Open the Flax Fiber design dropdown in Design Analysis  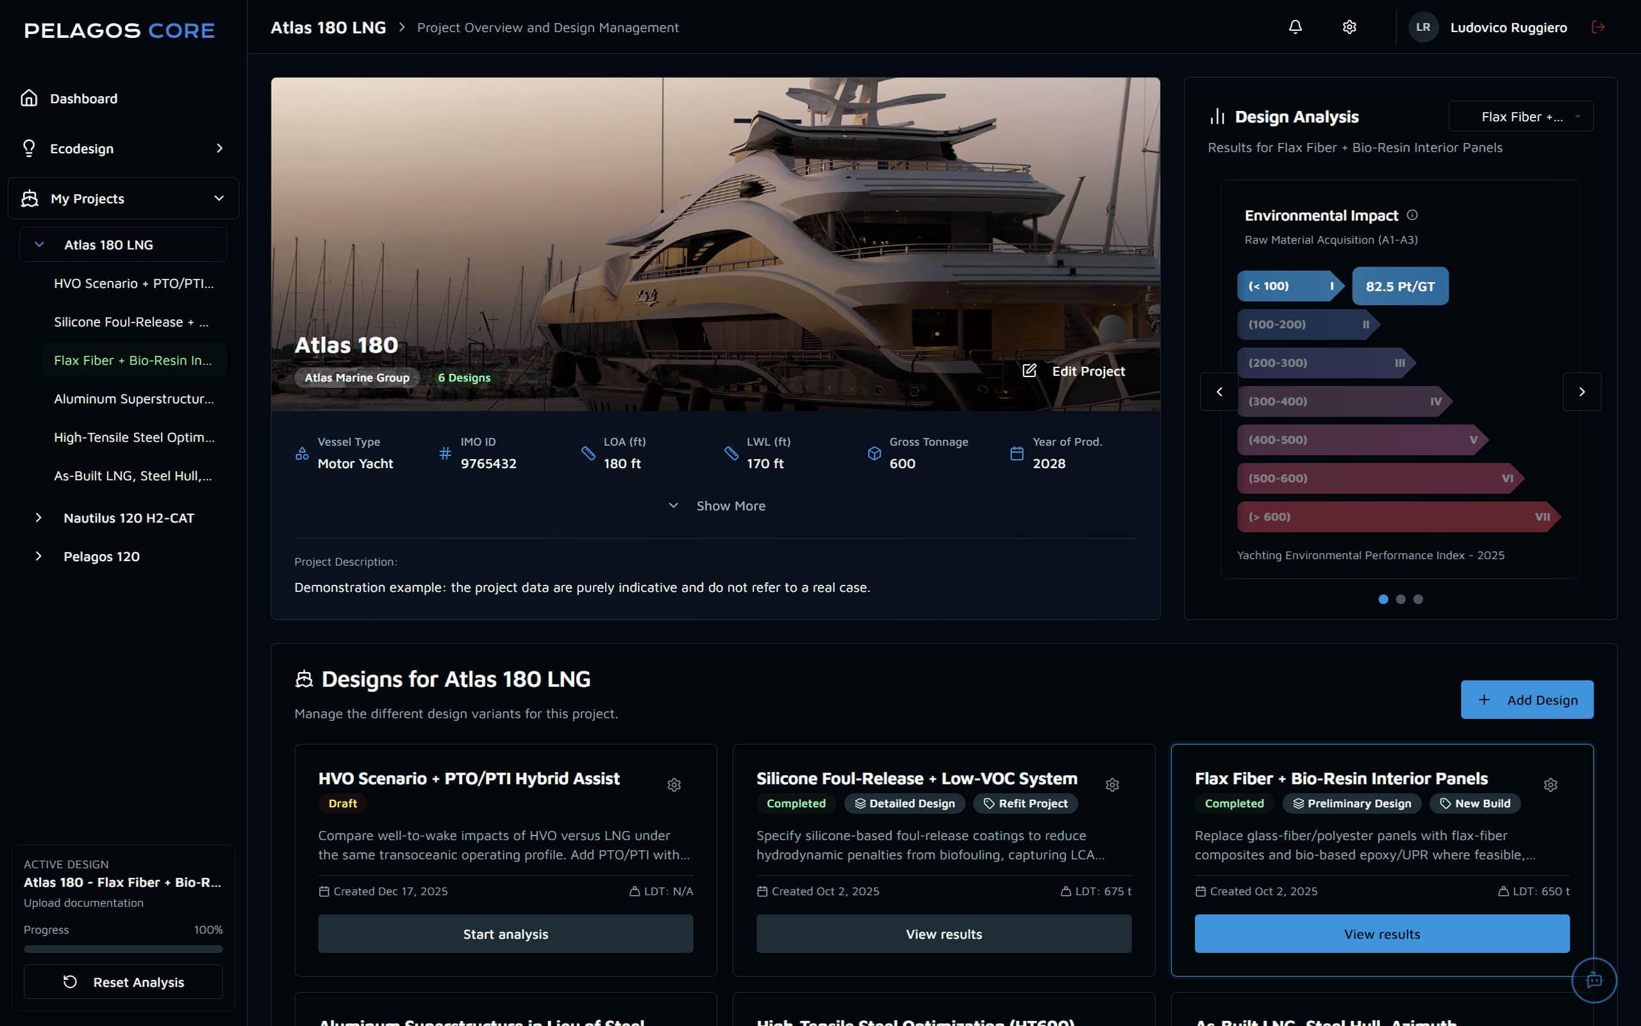(1520, 116)
